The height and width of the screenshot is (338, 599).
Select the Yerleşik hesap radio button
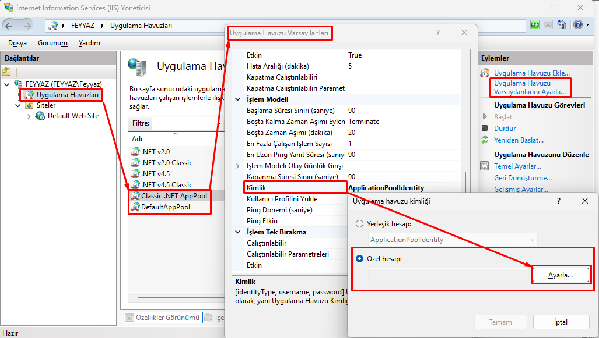(x=360, y=224)
